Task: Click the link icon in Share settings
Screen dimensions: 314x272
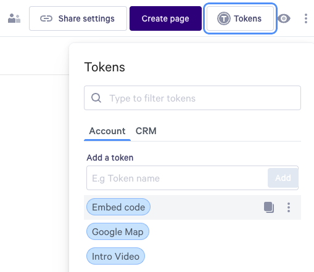Action: [x=46, y=18]
